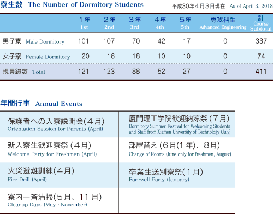Select Orientation Session for Parents event
The image size is (273, 214).
click(56, 124)
